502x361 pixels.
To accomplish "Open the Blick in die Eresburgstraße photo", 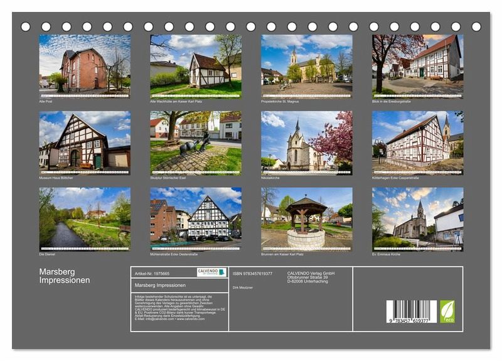I will [x=417, y=63].
